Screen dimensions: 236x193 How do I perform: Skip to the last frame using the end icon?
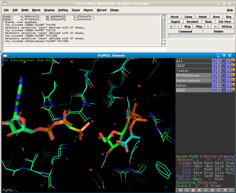(x=212, y=190)
